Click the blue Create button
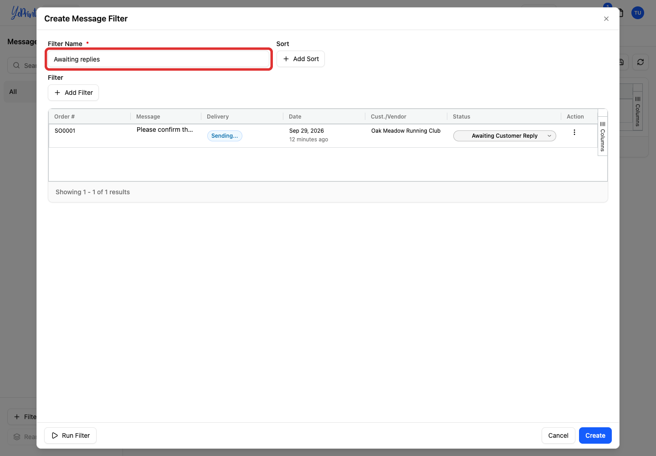This screenshot has width=656, height=456. point(595,435)
